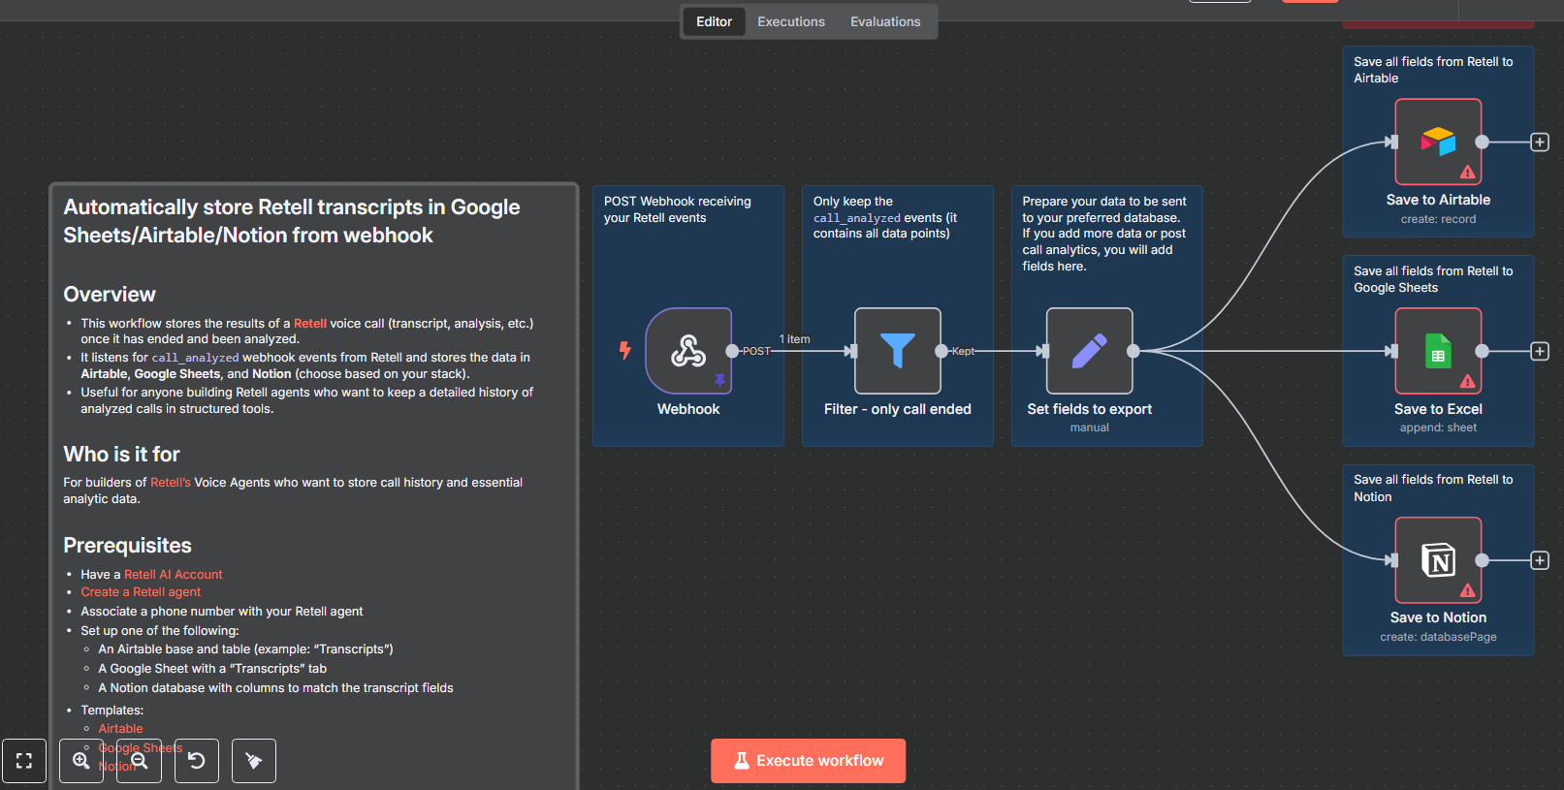The width and height of the screenshot is (1564, 790).
Task: Select the Save to Airtable node
Action: point(1438,142)
